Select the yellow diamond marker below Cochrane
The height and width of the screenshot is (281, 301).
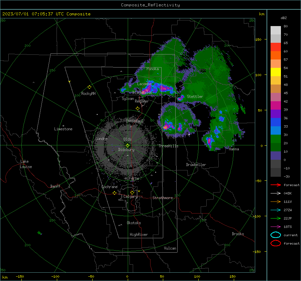pos(114,193)
